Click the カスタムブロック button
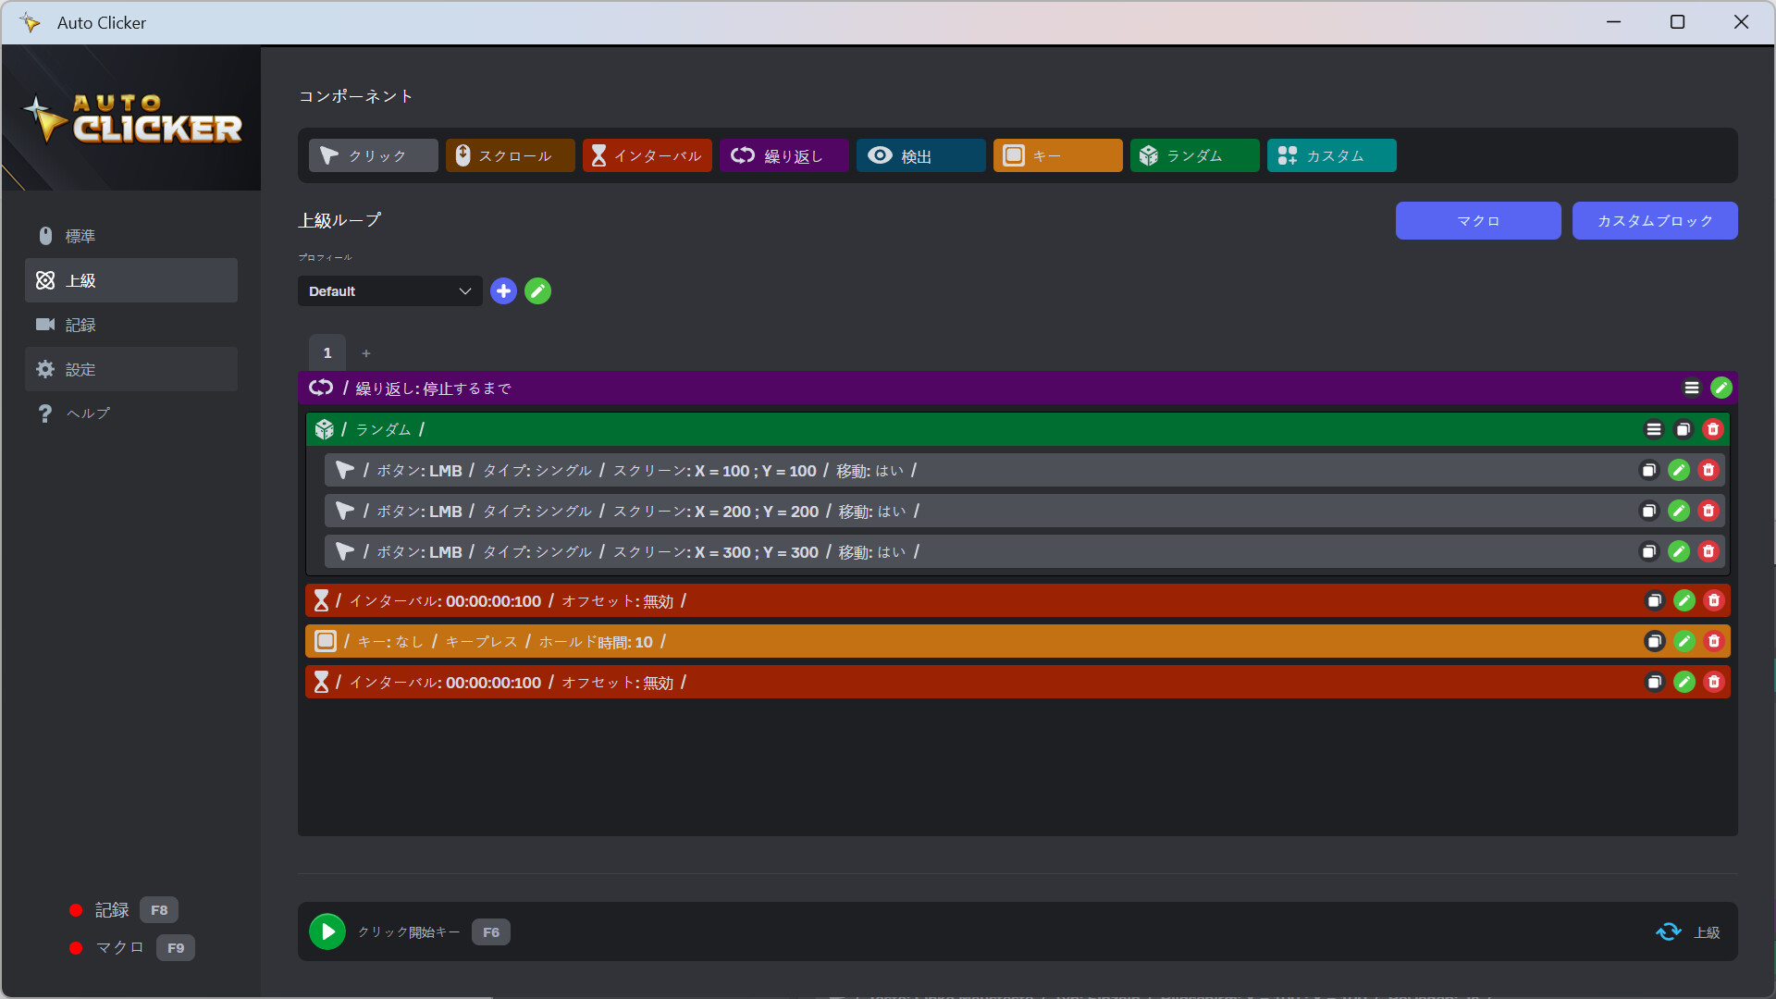The image size is (1776, 999). pyautogui.click(x=1654, y=221)
